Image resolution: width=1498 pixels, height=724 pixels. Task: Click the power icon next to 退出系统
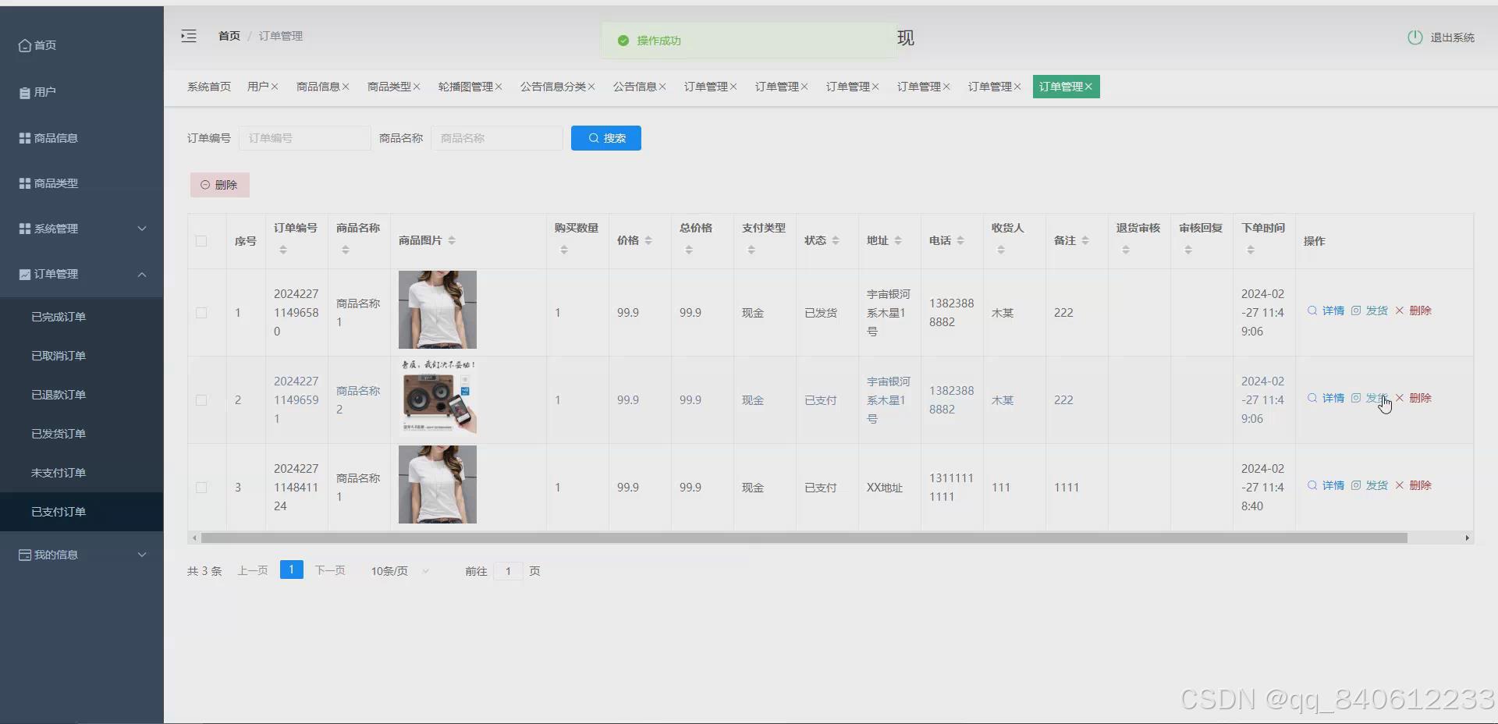coord(1415,37)
